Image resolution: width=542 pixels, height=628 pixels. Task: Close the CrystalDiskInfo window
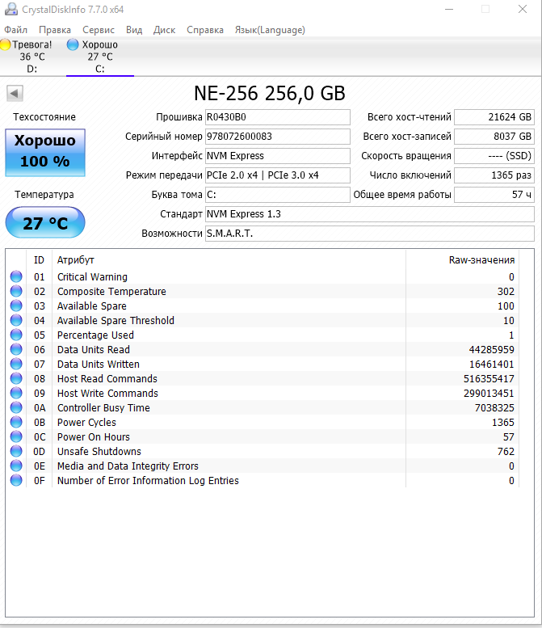click(x=523, y=9)
